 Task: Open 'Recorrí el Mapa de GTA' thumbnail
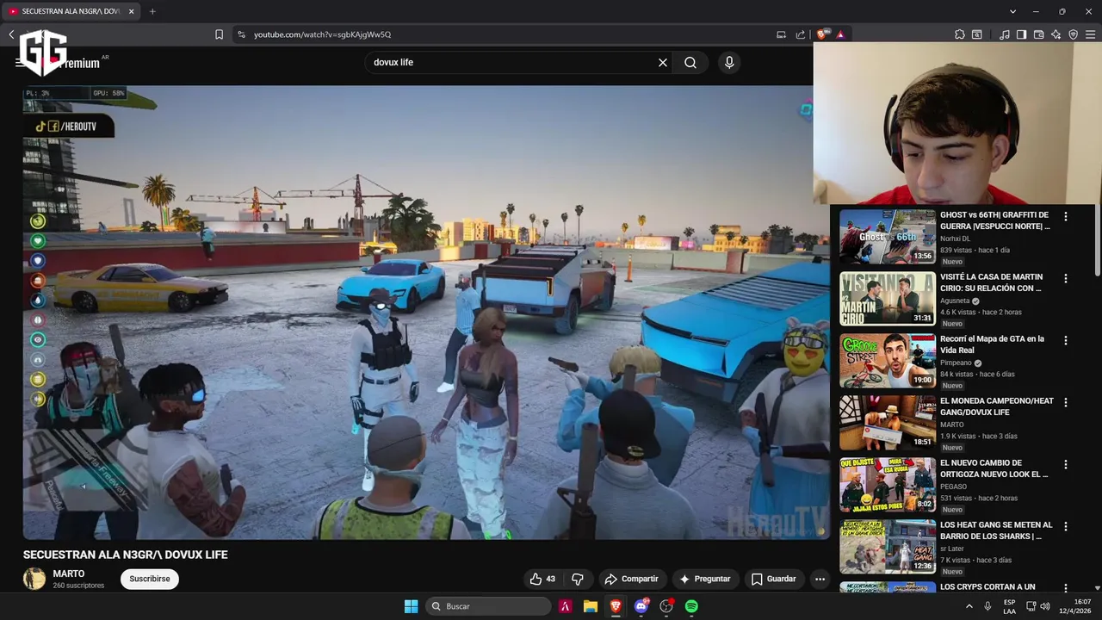click(x=888, y=361)
